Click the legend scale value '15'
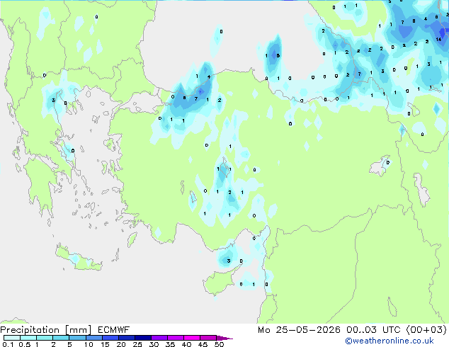Image resolution: width=449 pixels, height=347 pixels. click(105, 344)
